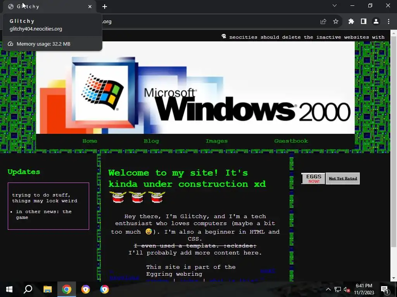Click 'This site is part of the Eggring webring' text
This screenshot has width=397, height=297.
pyautogui.click(x=191, y=270)
